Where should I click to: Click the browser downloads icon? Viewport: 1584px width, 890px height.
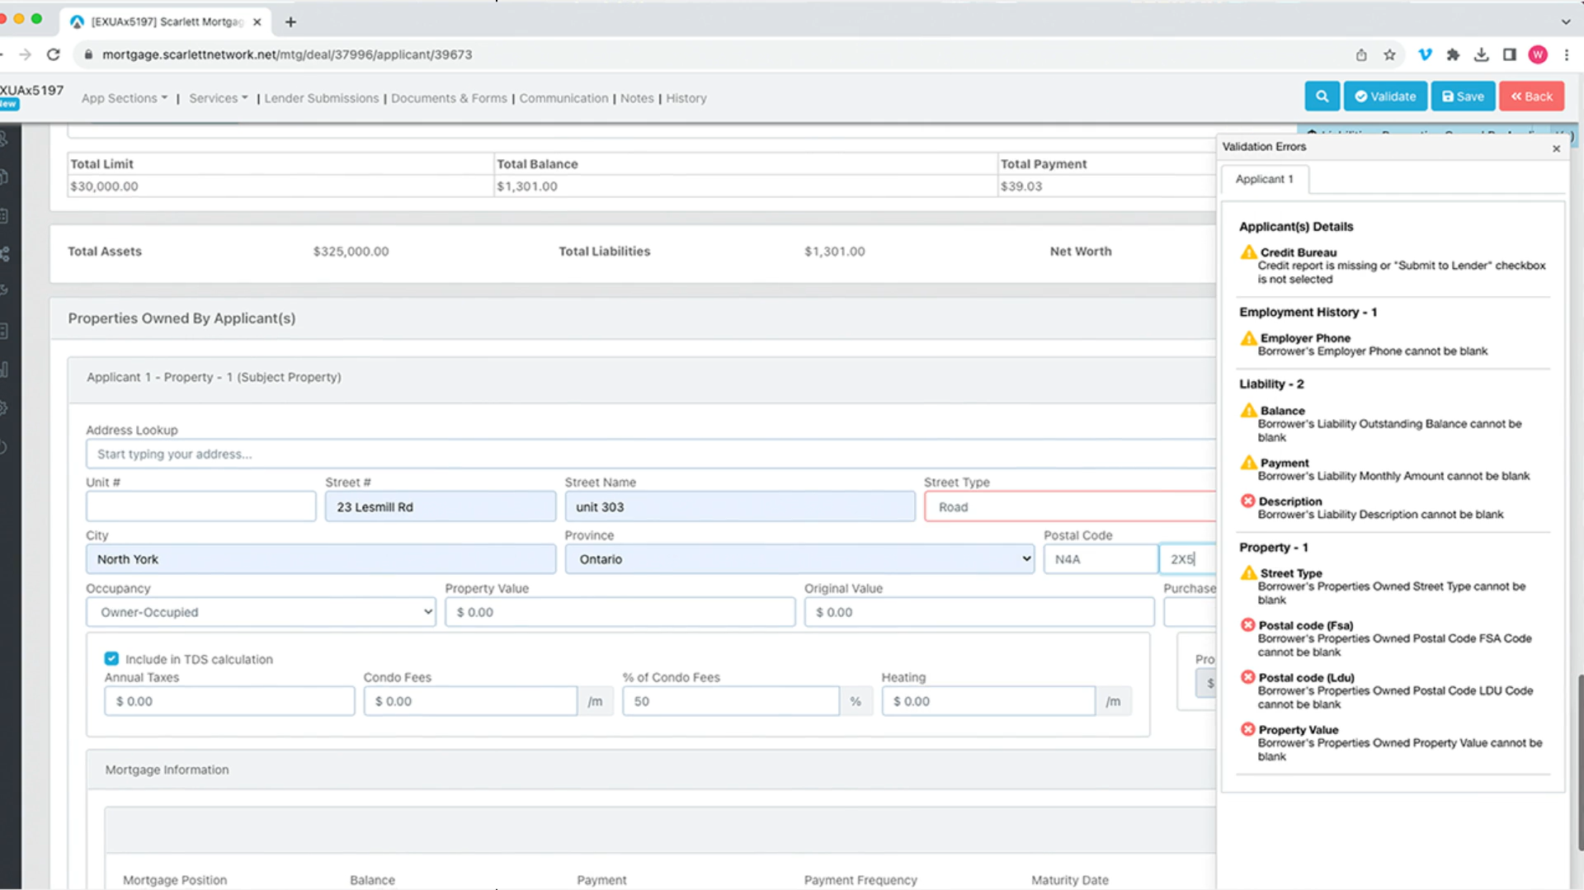[1481, 54]
